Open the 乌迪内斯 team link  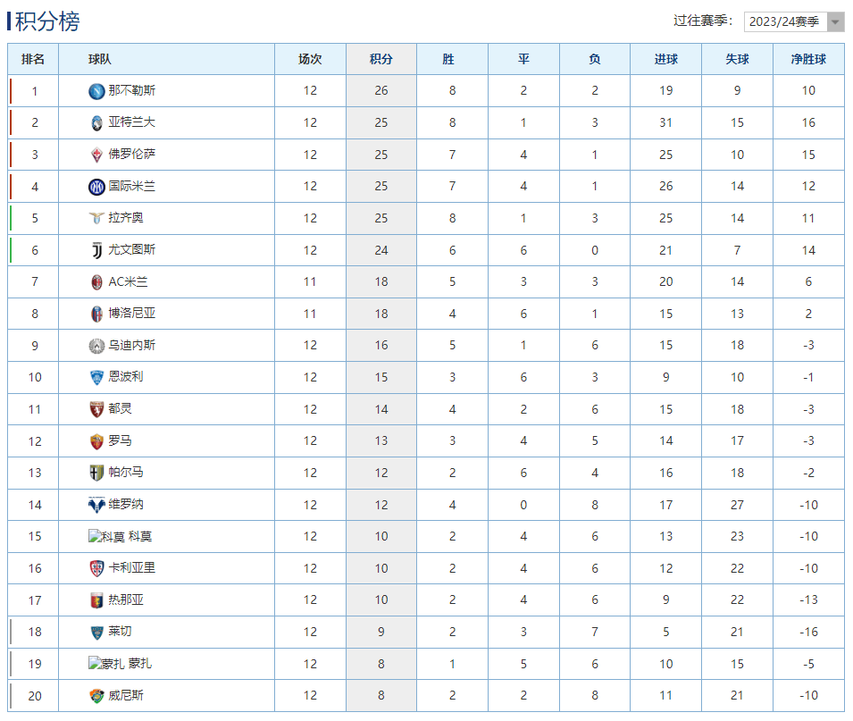pyautogui.click(x=131, y=345)
